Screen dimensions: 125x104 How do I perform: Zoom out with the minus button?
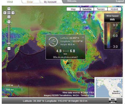coord(9,48)
